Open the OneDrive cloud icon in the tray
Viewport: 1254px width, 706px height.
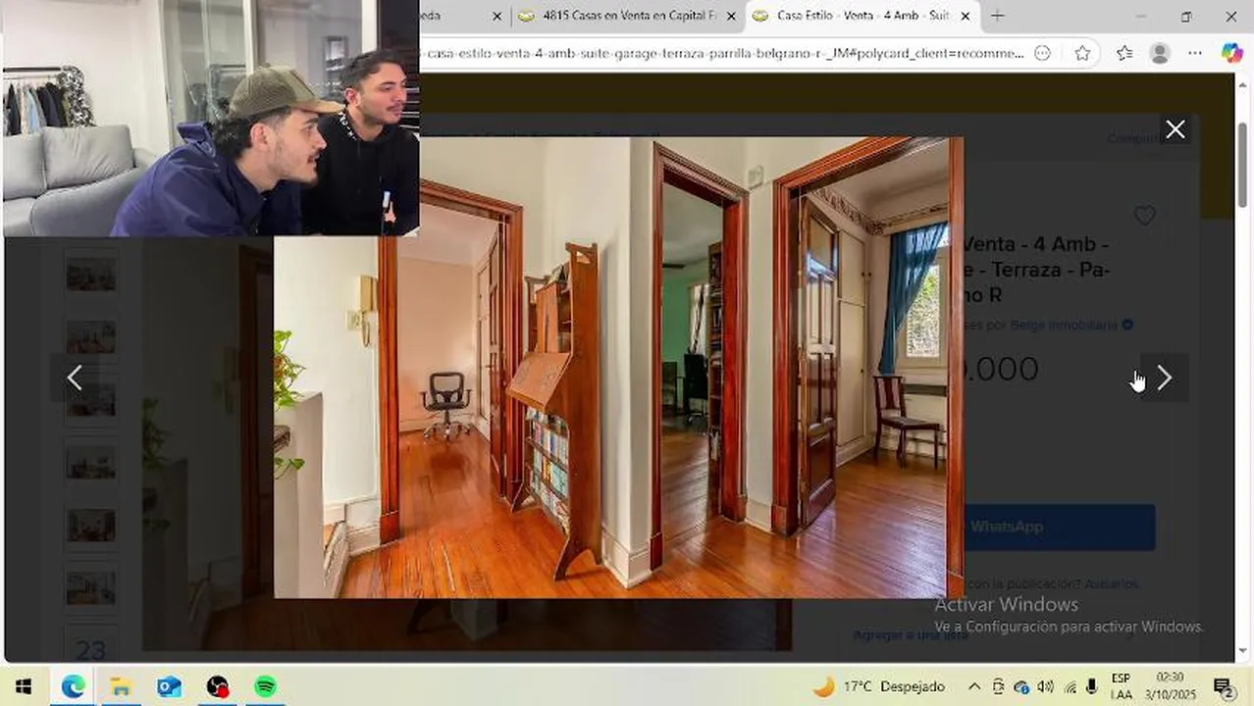(1021, 686)
